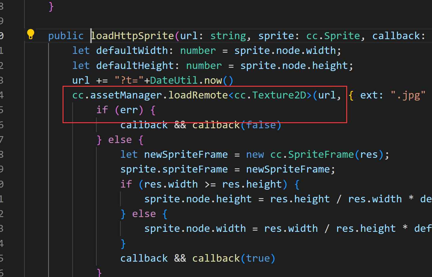Click the 'new' keyword
Screen dimensions: 432x277
(x=255, y=154)
